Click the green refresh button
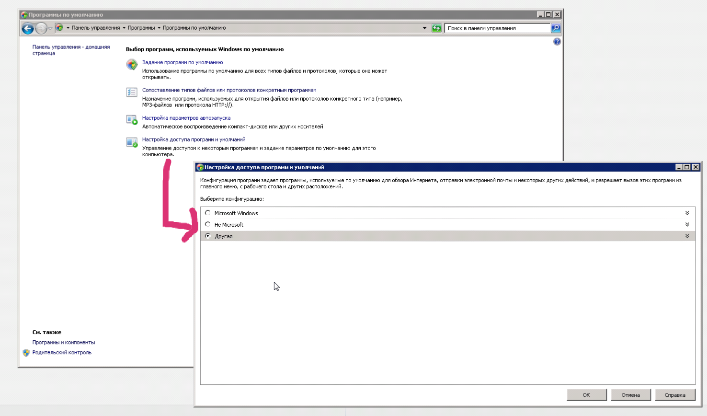The height and width of the screenshot is (416, 707). point(436,28)
